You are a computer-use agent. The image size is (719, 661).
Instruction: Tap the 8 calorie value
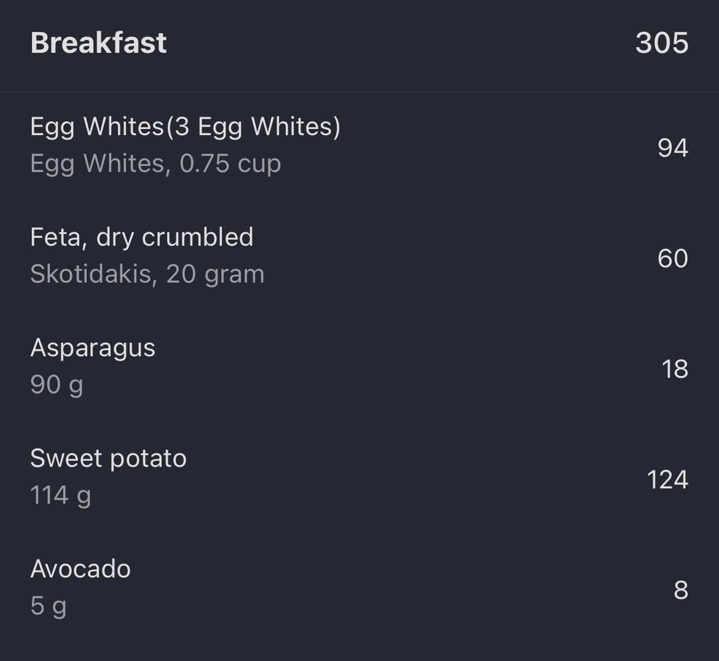tap(680, 590)
